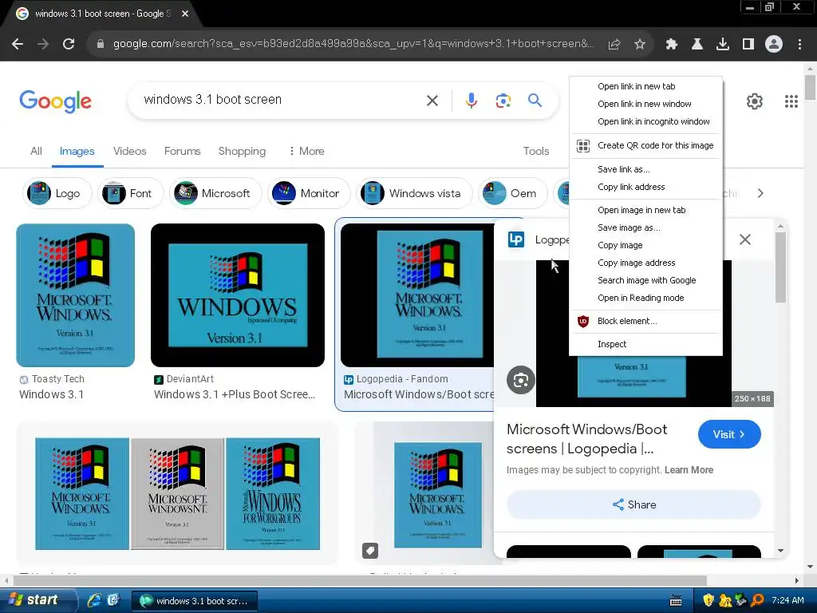Screen dimensions: 817x613
Task: Click the Lens icon on the preview image
Action: 520,381
